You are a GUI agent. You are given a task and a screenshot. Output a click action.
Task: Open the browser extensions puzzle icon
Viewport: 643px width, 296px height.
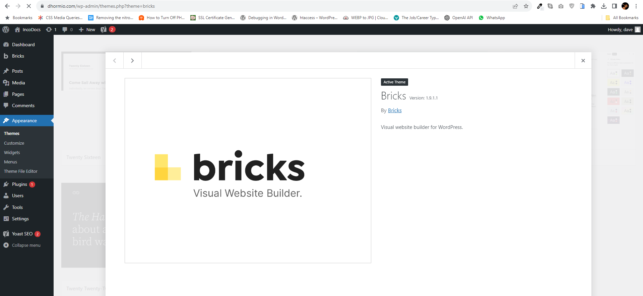click(593, 6)
